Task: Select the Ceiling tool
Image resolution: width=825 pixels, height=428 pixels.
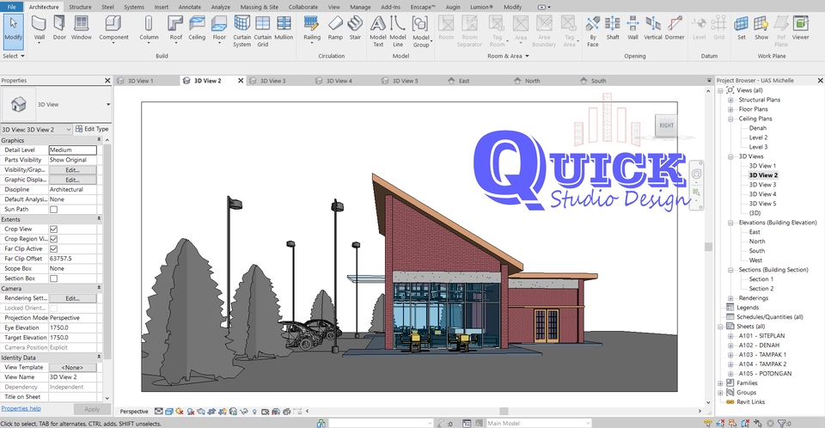Action: tap(197, 28)
